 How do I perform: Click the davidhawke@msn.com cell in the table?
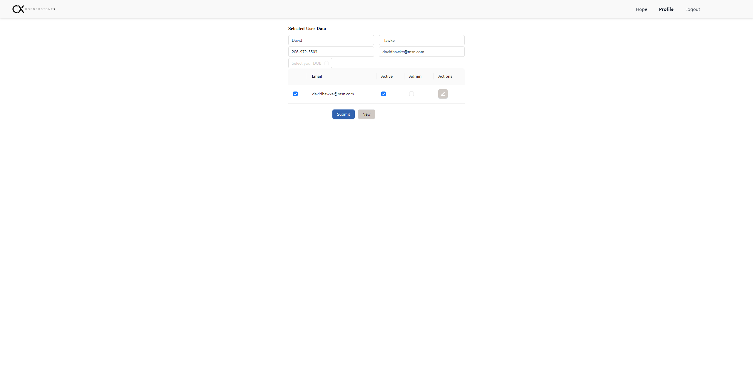click(x=333, y=94)
